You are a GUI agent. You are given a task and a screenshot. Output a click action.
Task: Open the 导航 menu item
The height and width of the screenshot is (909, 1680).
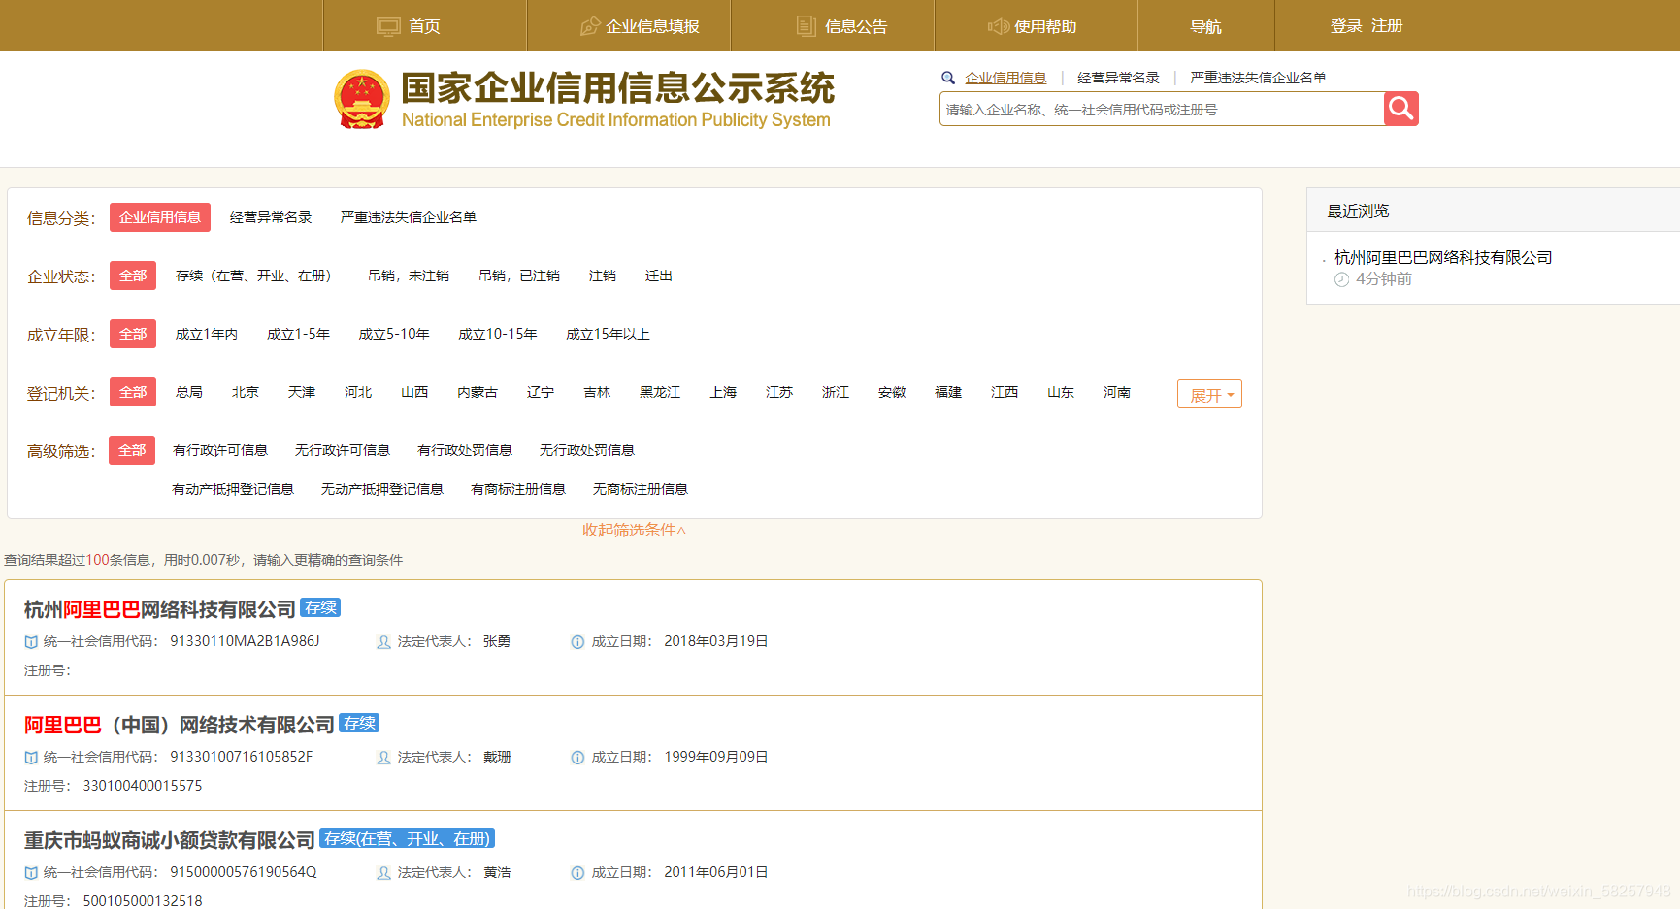pos(1205,26)
